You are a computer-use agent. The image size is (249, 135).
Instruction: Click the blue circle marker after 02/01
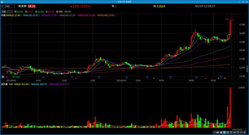tap(147, 77)
